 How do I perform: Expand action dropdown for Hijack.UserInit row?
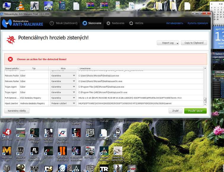(x=63, y=104)
